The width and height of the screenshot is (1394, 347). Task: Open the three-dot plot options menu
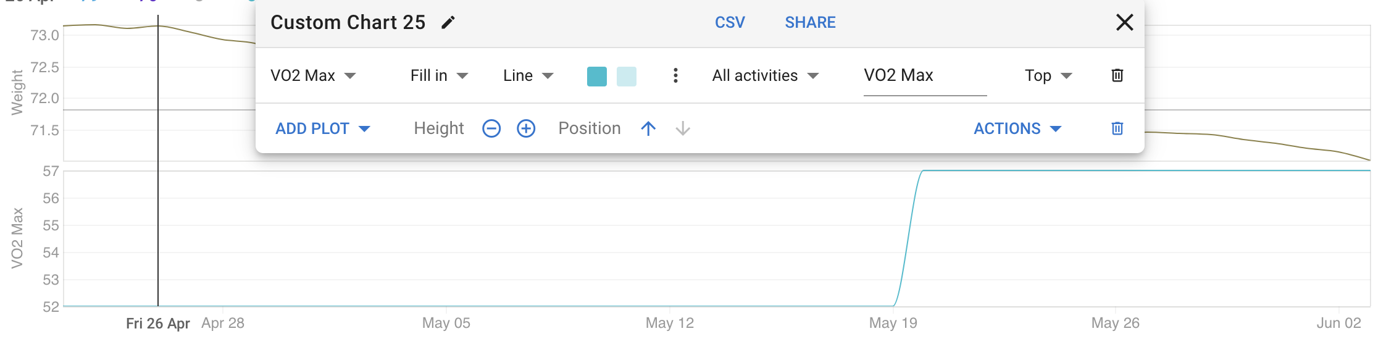point(675,75)
